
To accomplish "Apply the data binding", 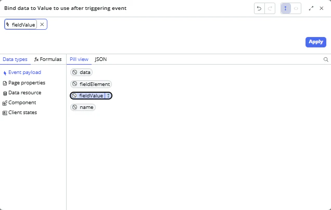I will (x=315, y=42).
